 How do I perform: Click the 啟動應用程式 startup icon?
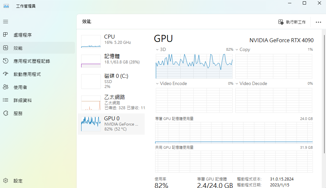pos(6,74)
